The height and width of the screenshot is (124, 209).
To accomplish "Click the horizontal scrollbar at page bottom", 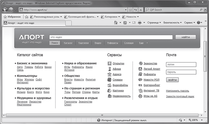I will pyautogui.click(x=102, y=115).
